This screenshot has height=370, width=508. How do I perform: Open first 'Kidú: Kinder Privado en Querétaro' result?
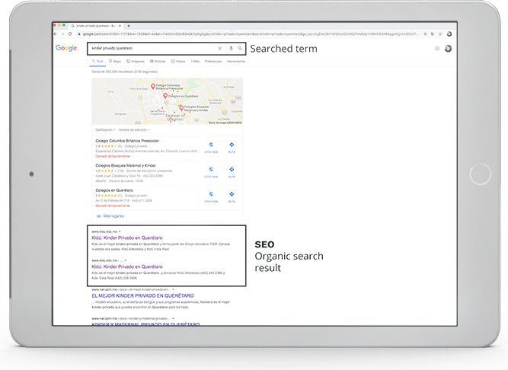[x=127, y=238]
